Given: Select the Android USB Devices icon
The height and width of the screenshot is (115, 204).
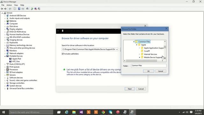Looking at the screenshot, I should 8,16.
